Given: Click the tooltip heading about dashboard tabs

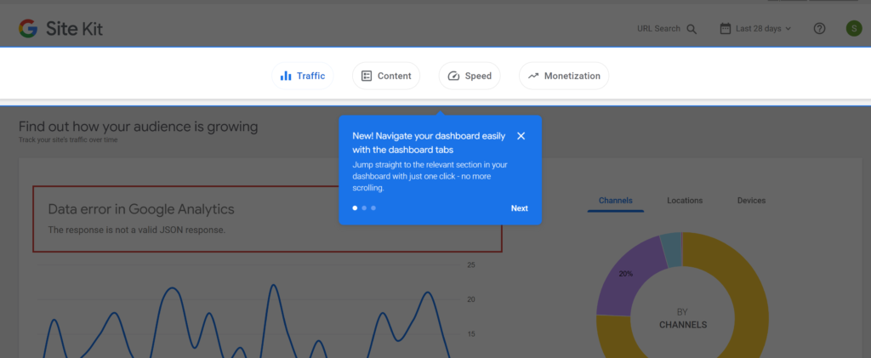Looking at the screenshot, I should click(x=429, y=143).
